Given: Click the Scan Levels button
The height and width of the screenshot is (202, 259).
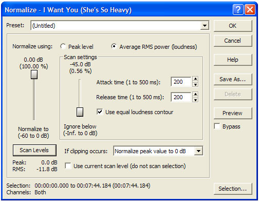Looking at the screenshot, I should (x=34, y=150).
